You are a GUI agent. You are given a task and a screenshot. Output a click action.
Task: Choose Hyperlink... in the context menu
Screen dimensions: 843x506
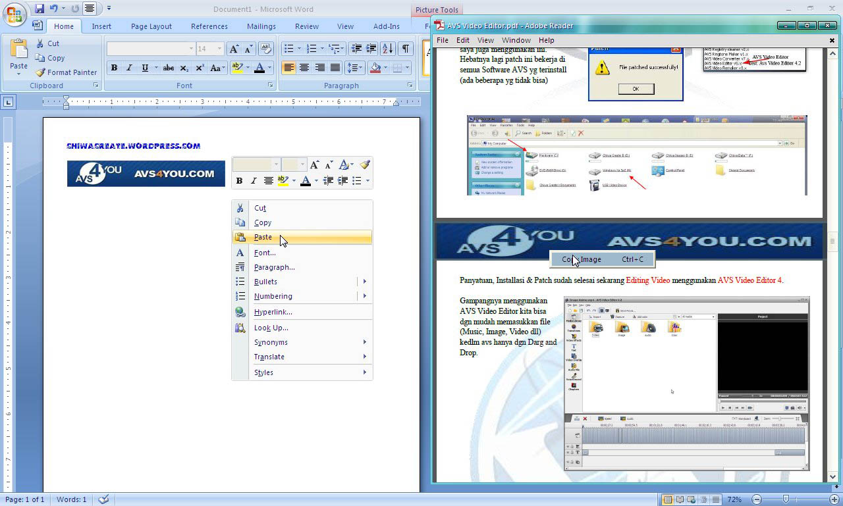tap(303, 312)
